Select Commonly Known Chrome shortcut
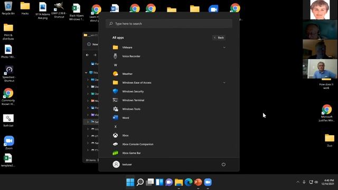Image resolution: width=338 pixels, height=190 pixels. point(8,97)
